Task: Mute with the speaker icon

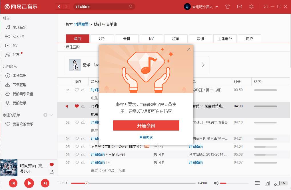Action: (216, 183)
